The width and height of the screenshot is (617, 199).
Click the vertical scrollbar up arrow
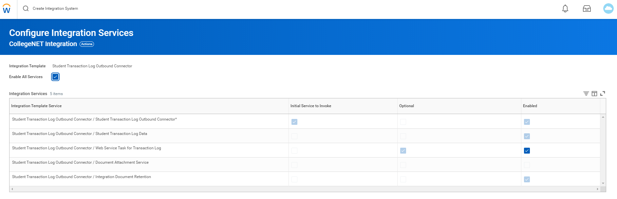(603, 117)
